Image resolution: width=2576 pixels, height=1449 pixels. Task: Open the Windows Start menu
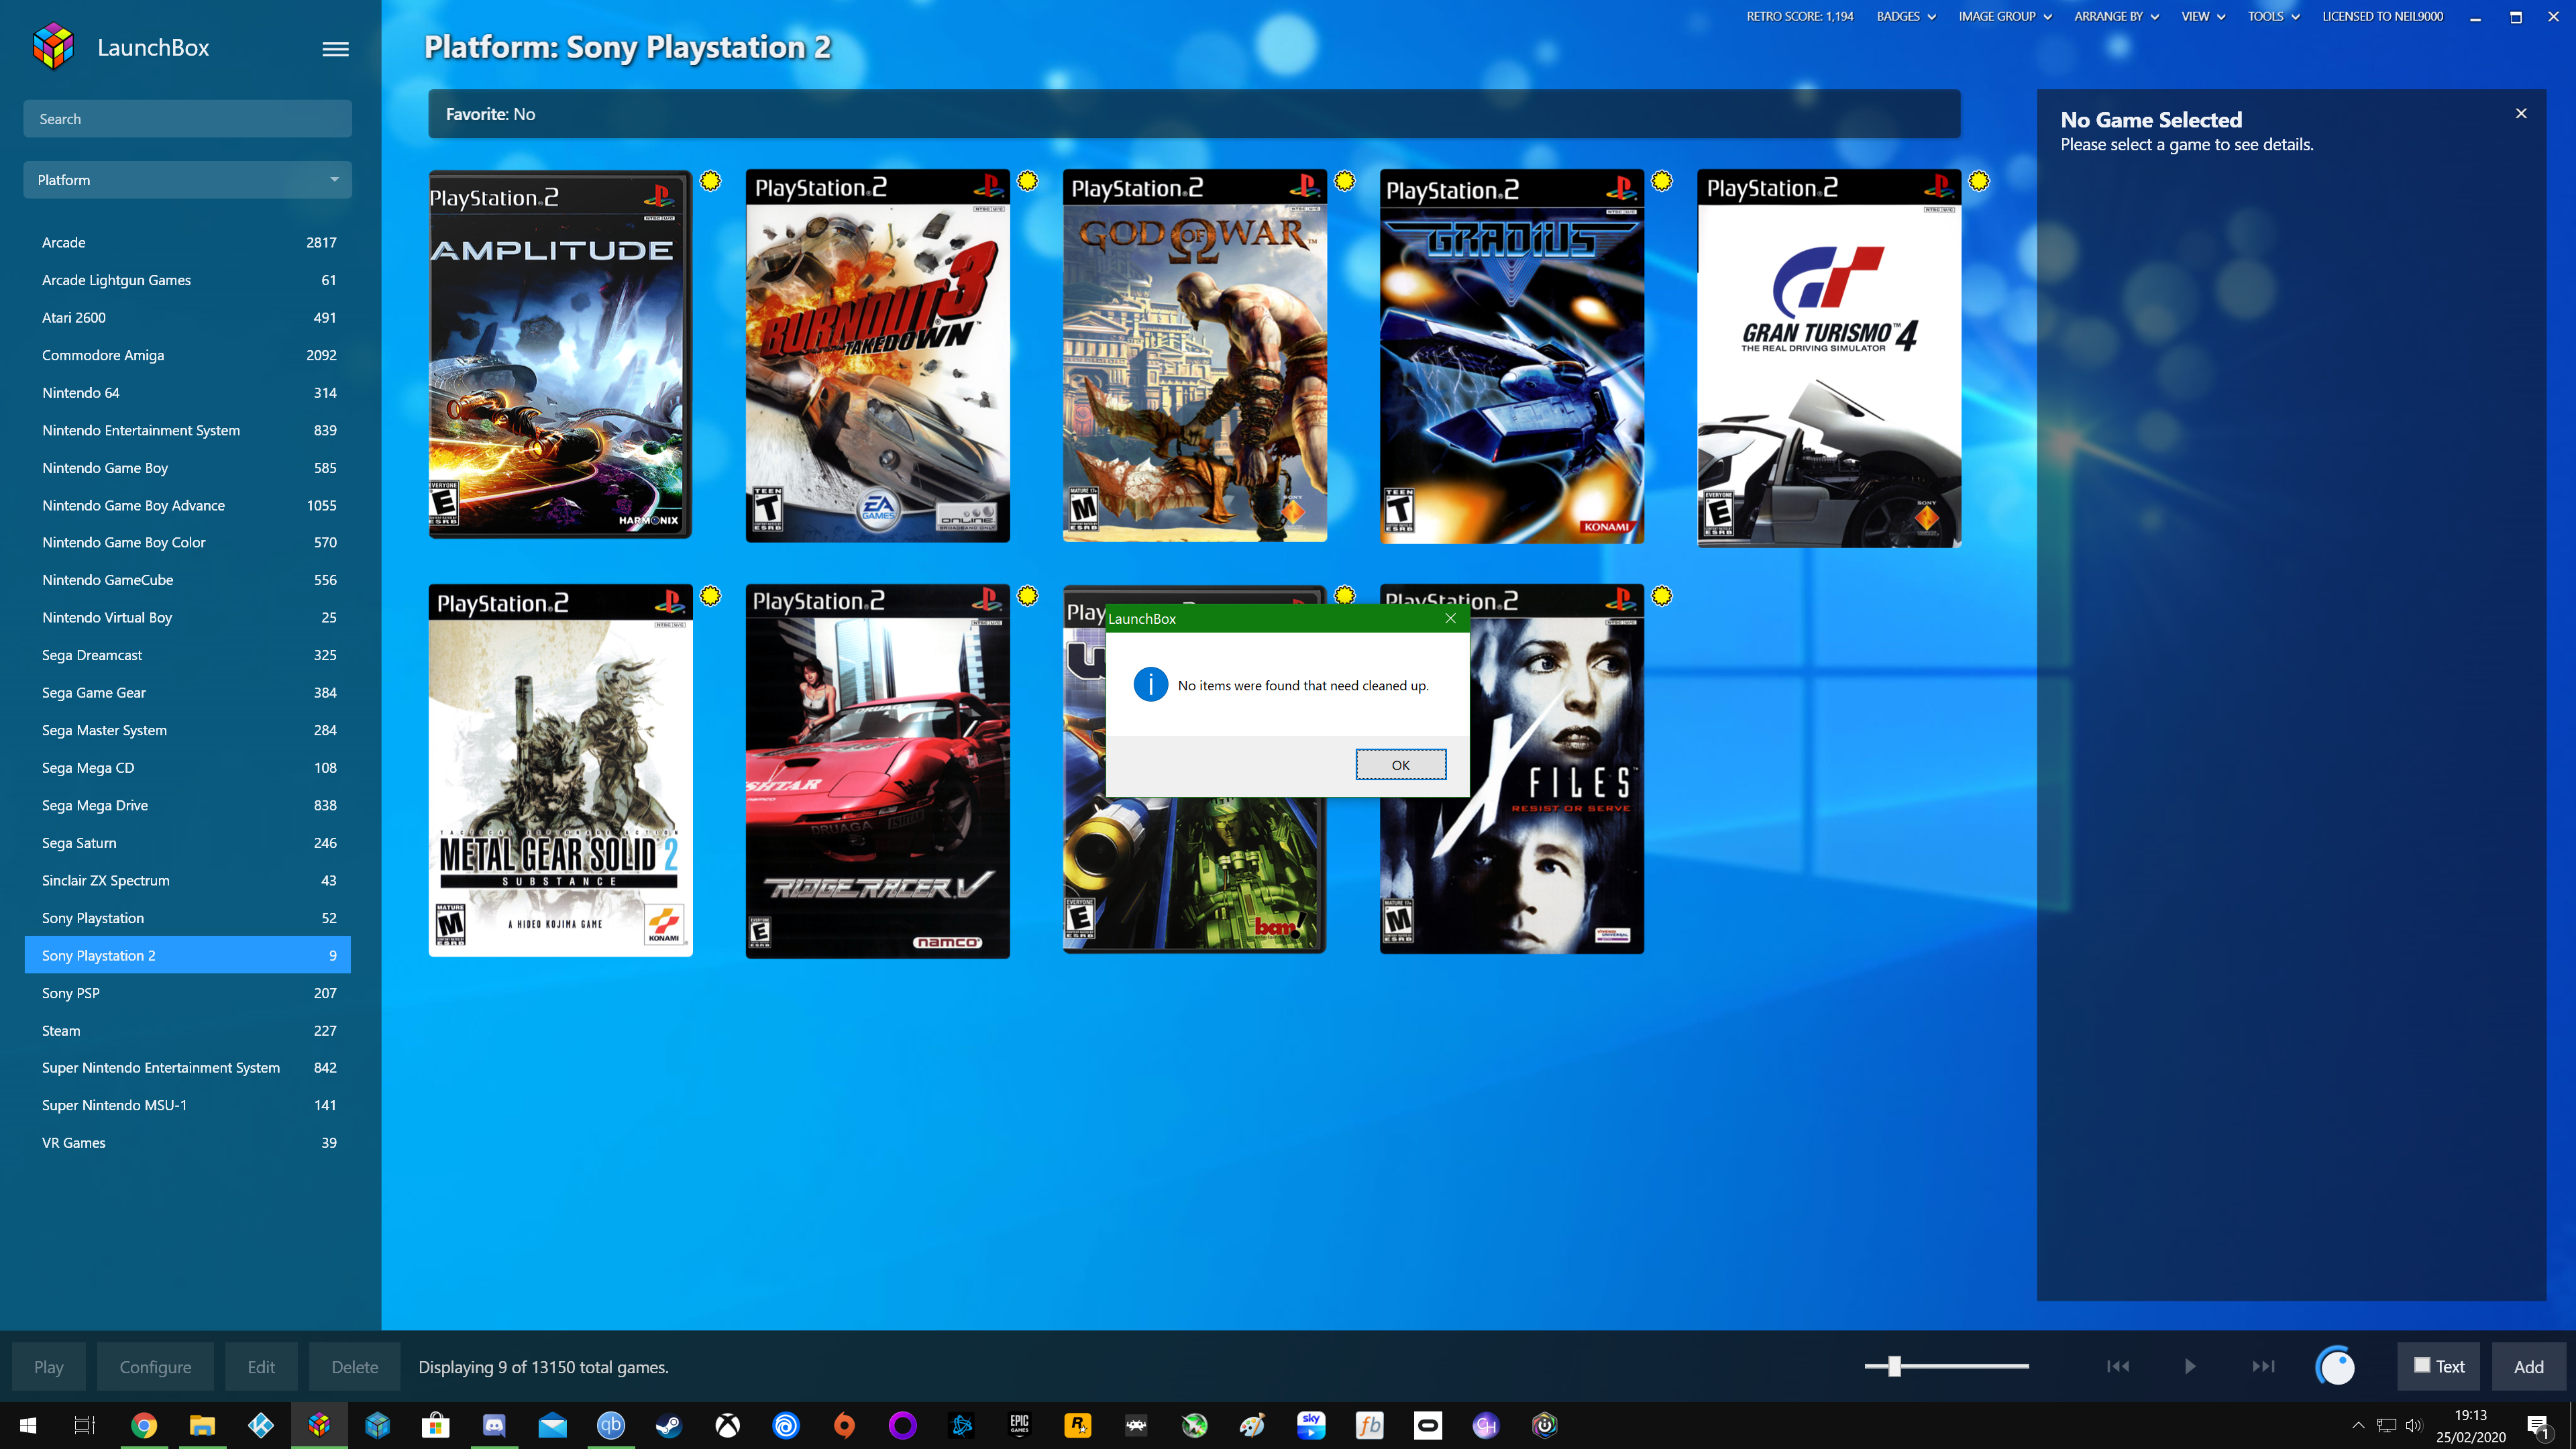tap(28, 1425)
